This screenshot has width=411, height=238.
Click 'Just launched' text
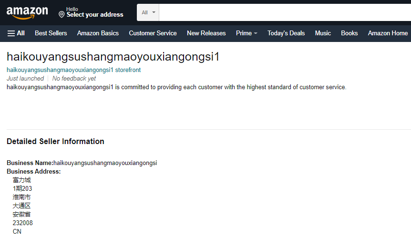point(25,79)
